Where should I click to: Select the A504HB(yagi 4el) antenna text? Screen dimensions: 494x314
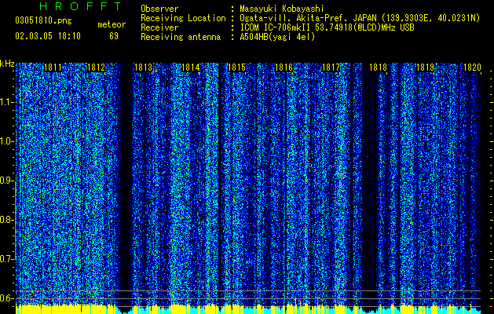click(277, 37)
